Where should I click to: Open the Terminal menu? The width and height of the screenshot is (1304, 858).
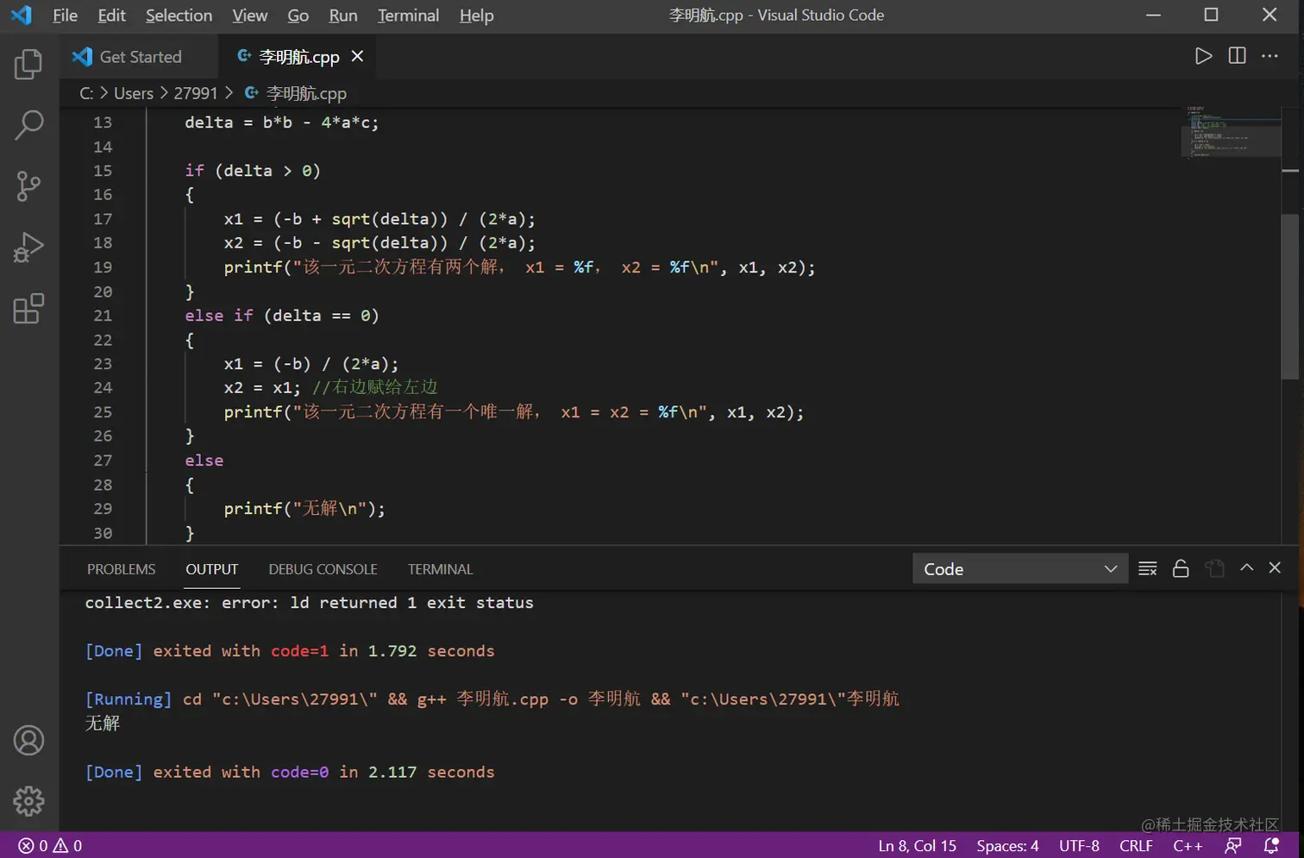[408, 16]
